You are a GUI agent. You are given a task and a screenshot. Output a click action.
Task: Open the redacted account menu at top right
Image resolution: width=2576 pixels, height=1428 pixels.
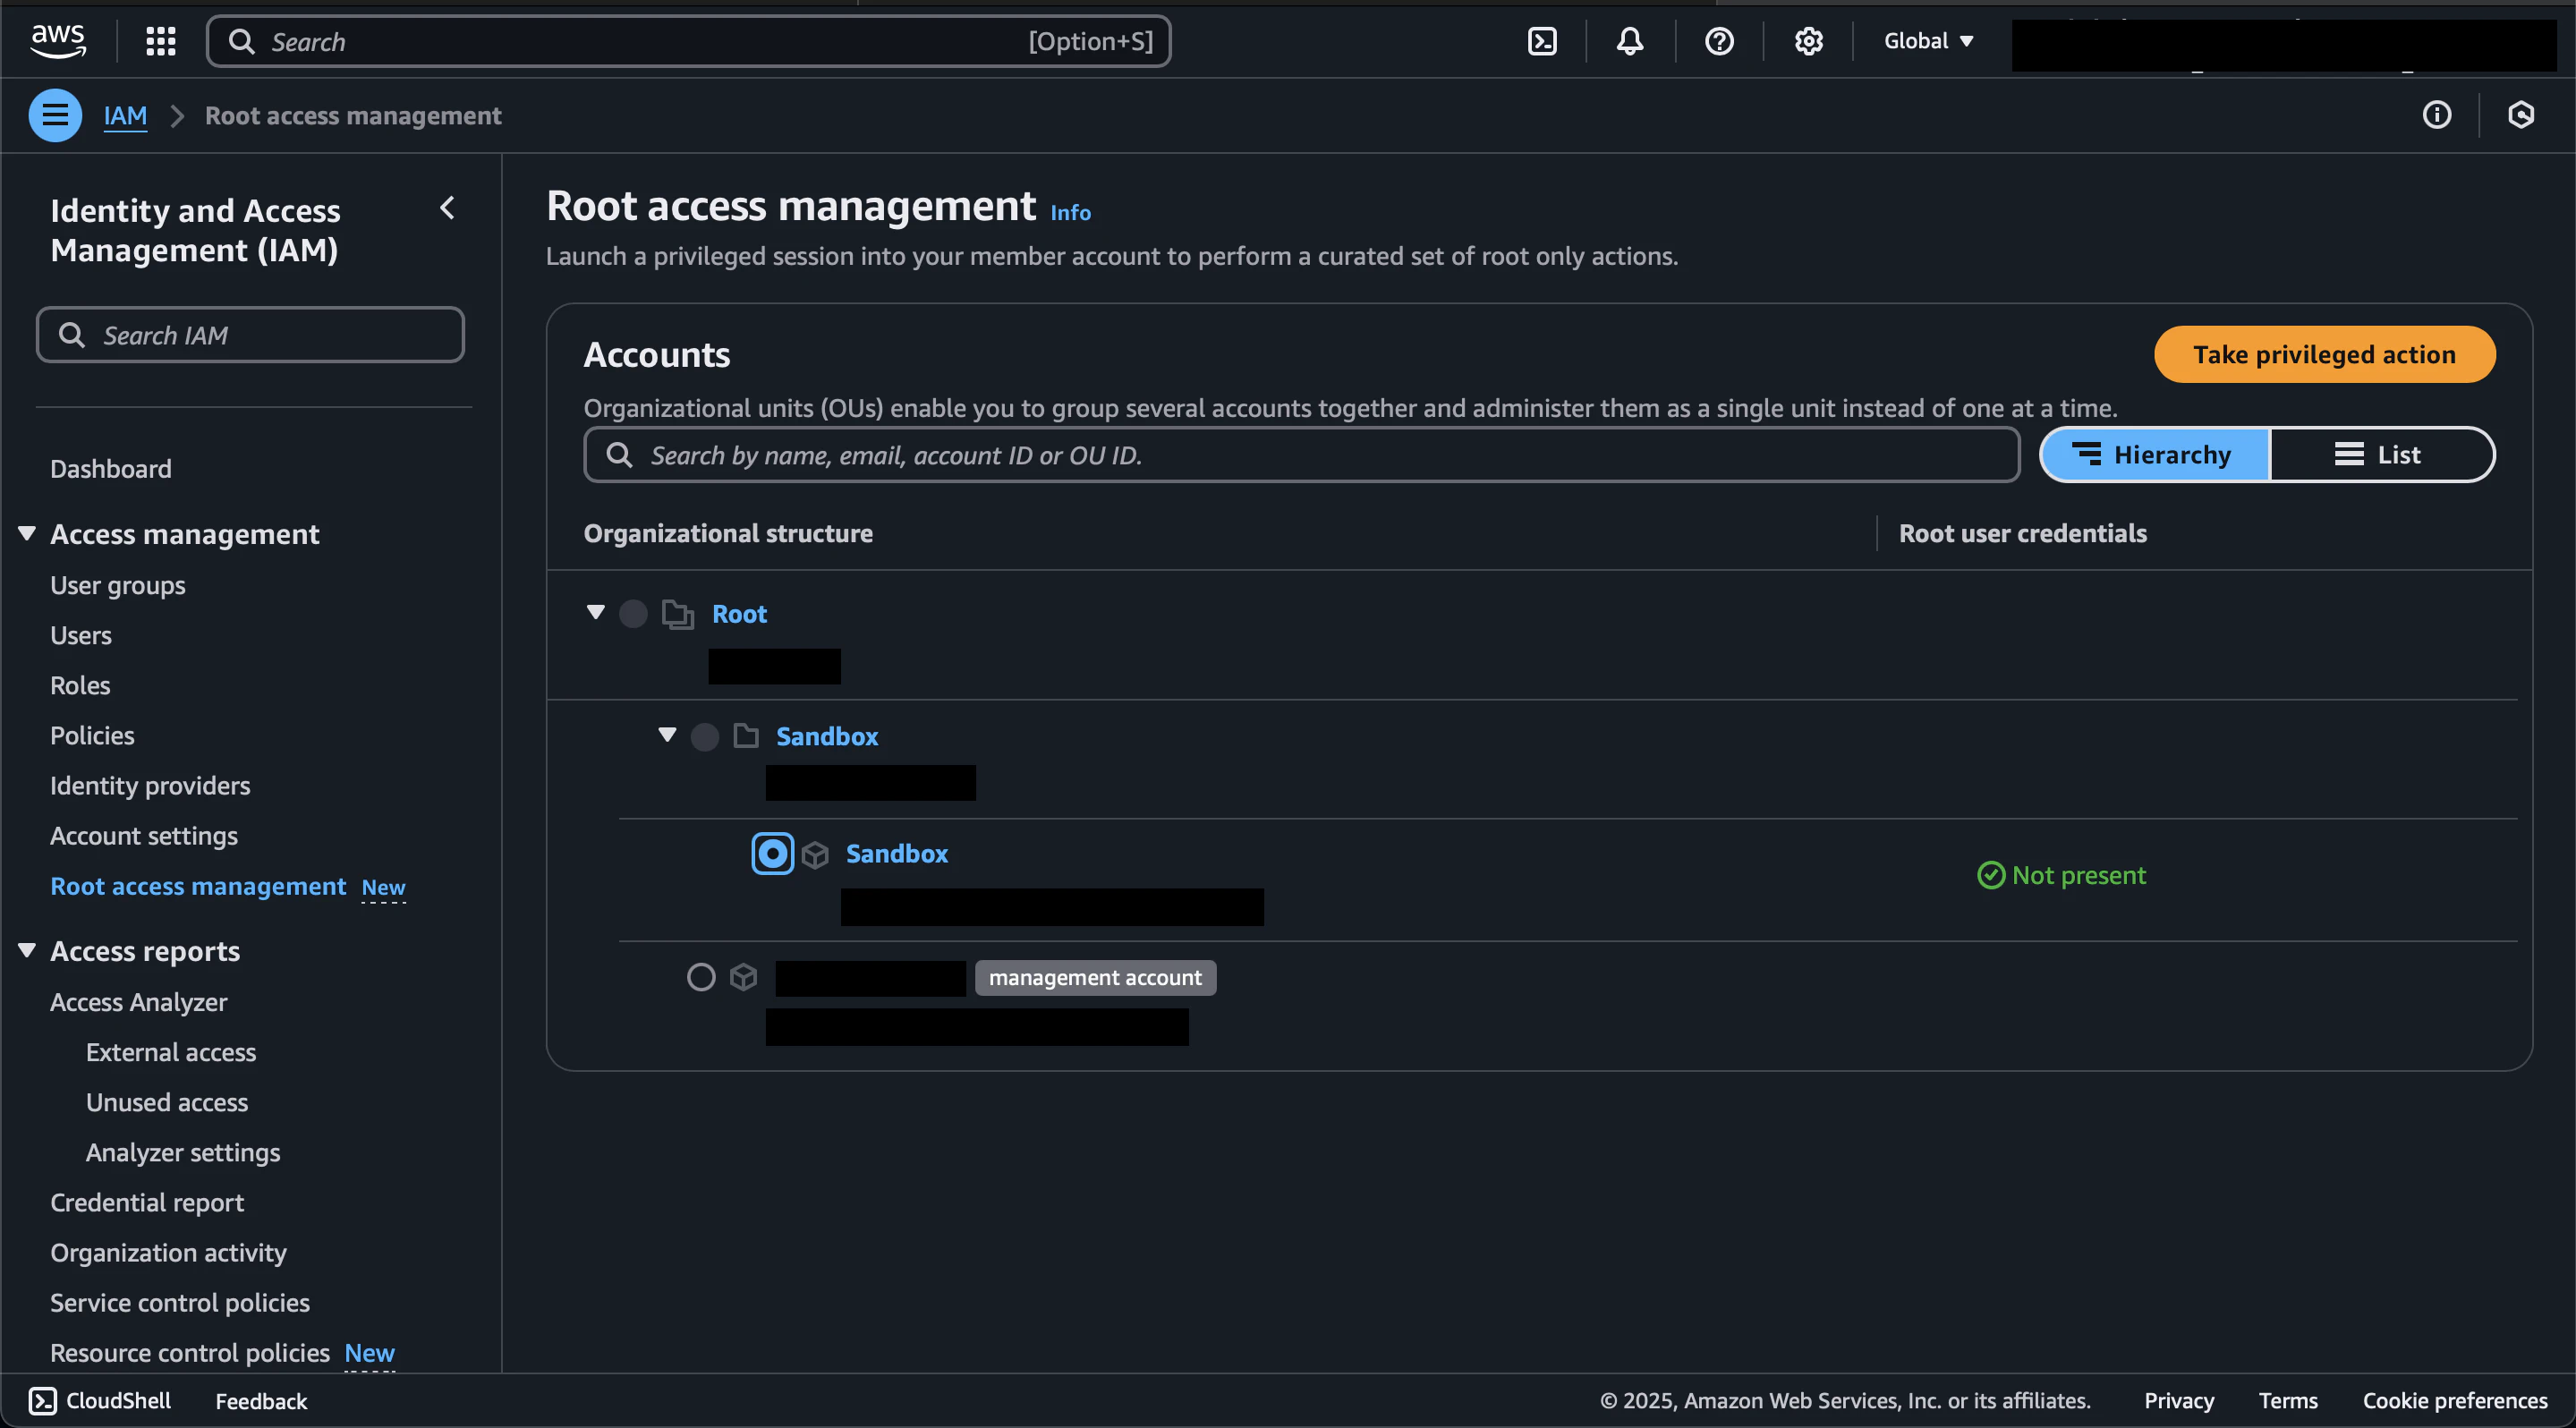(x=2283, y=45)
